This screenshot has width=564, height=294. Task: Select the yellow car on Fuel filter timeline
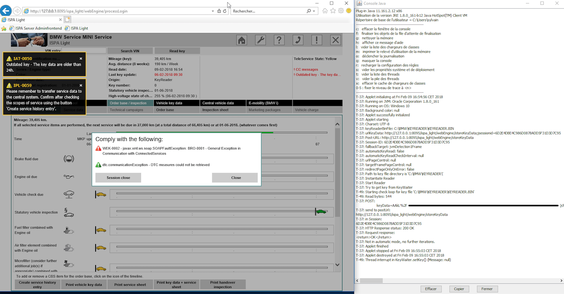click(101, 230)
